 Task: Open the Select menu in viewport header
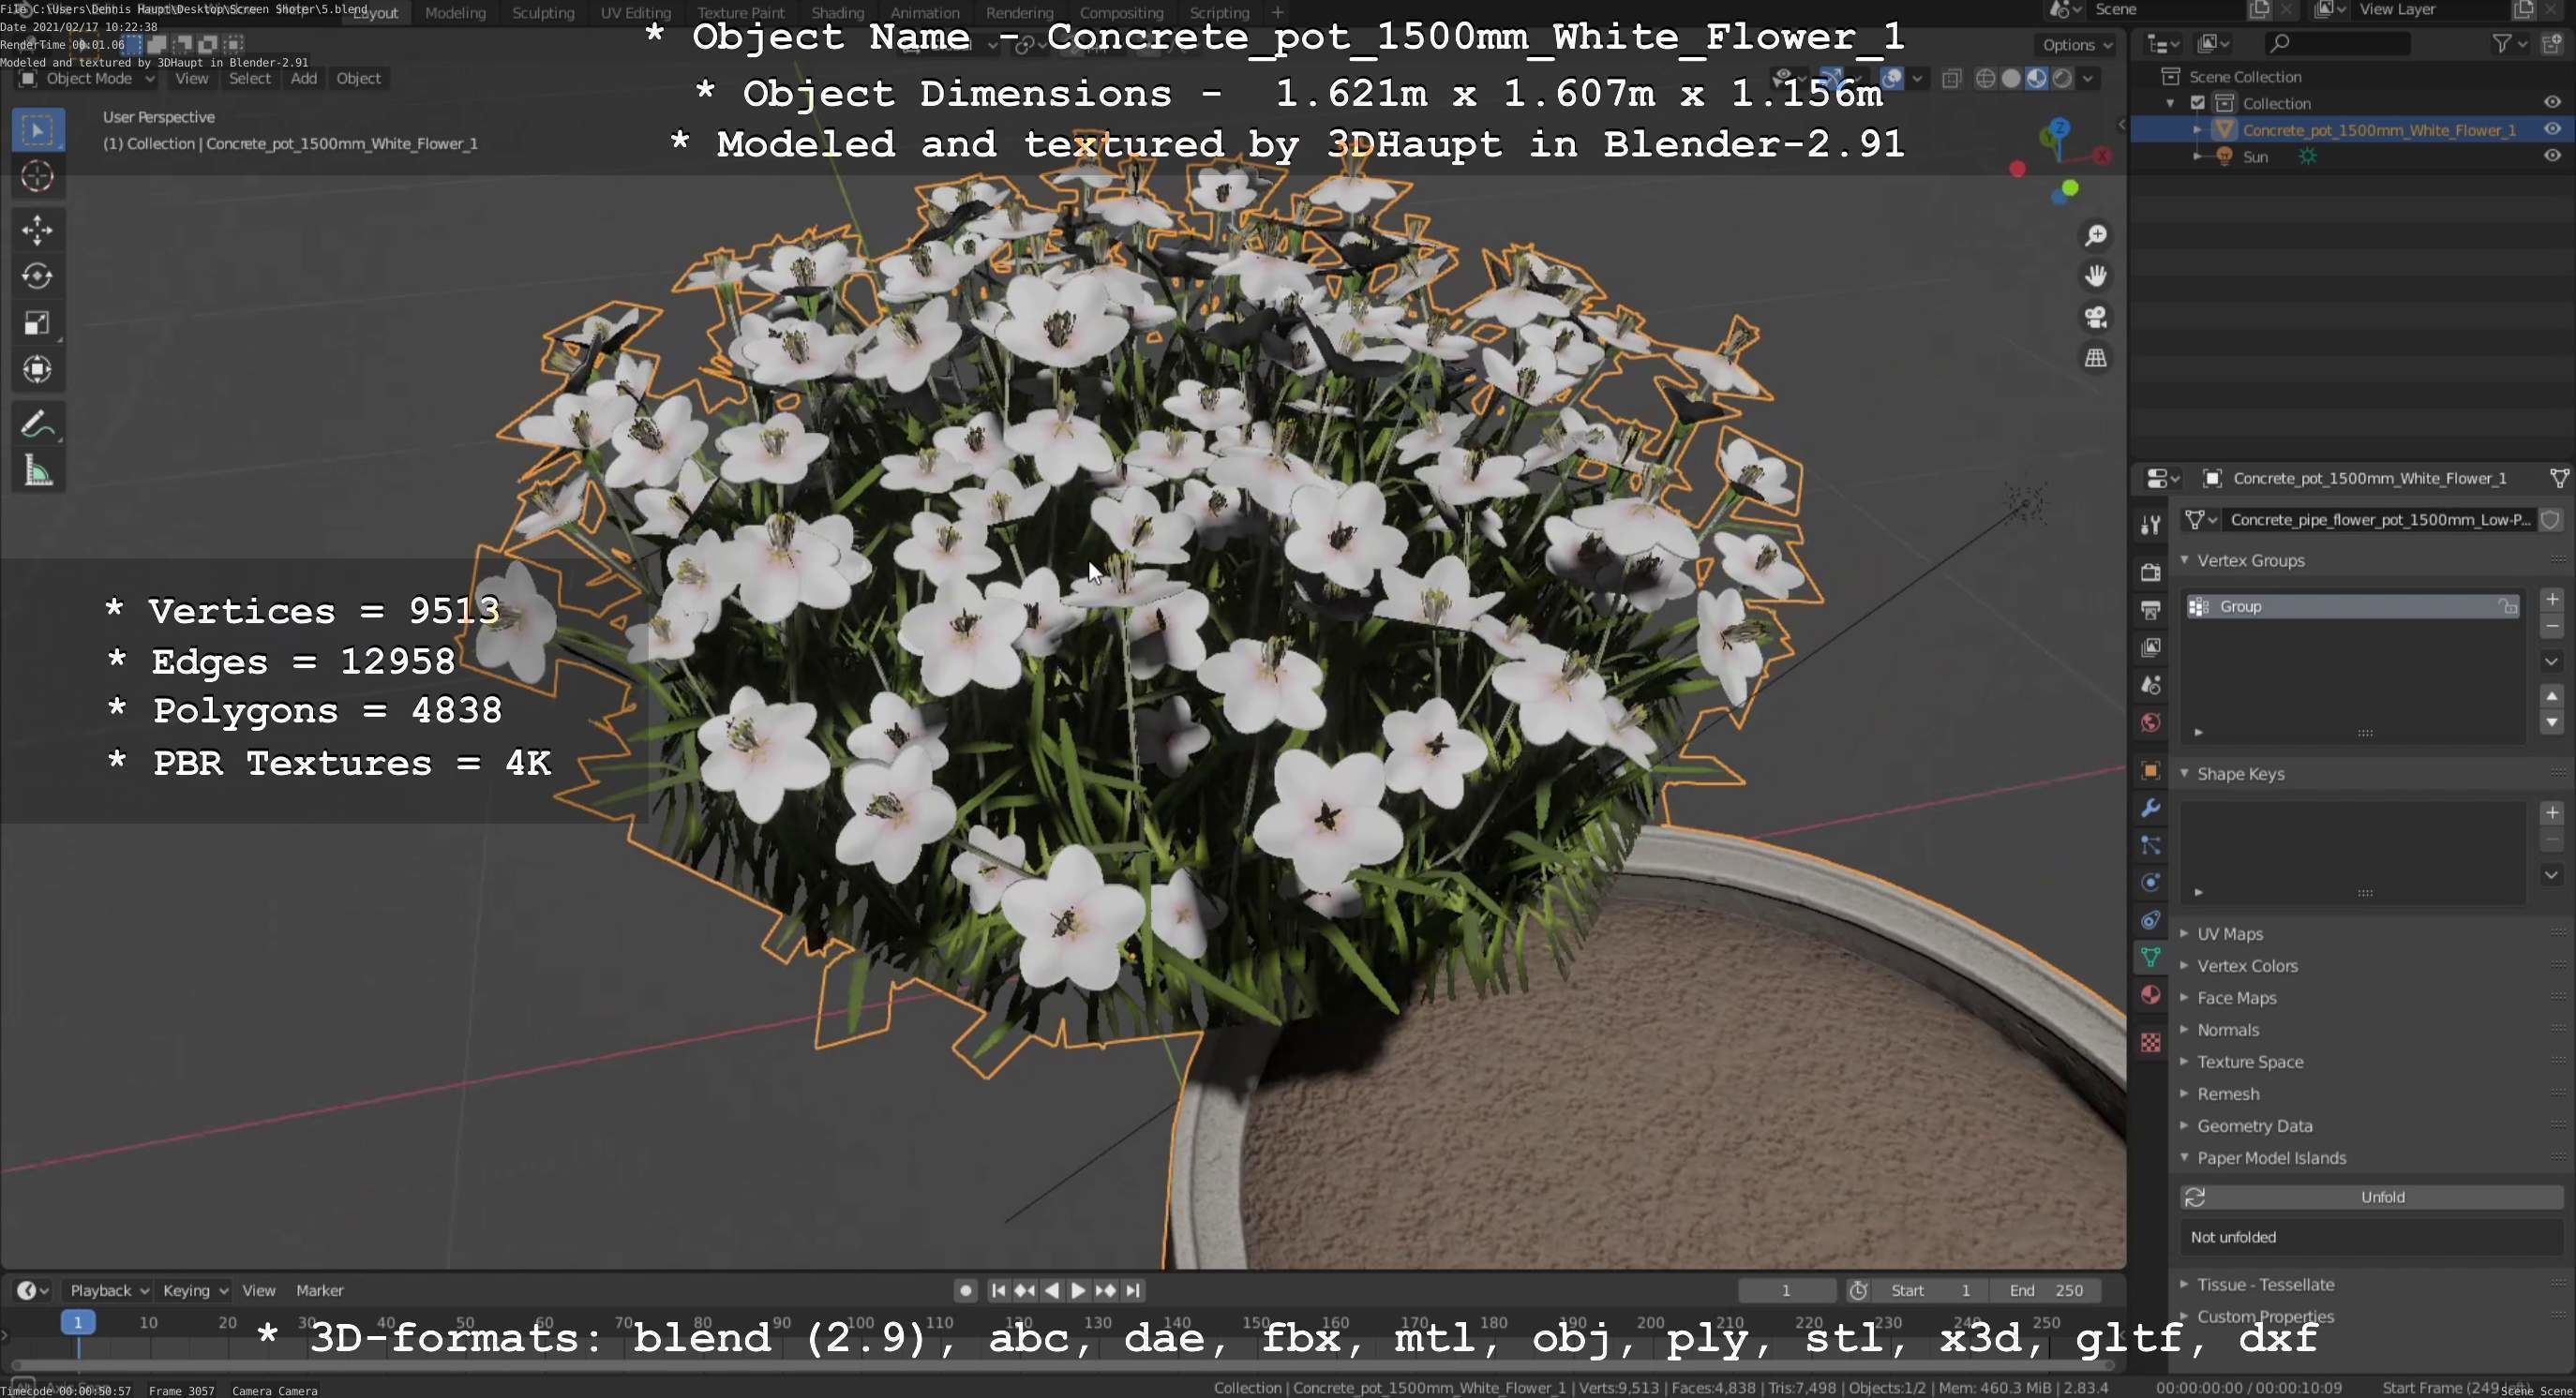pos(249,79)
